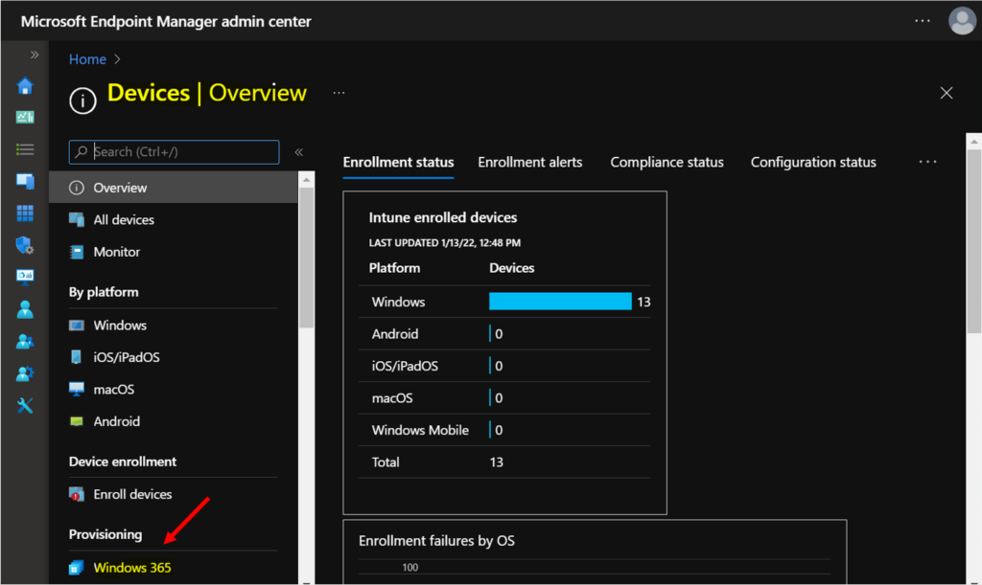Screen dimensions: 982x585
Task: Click Android row in enrolled devices table
Action: (x=504, y=334)
